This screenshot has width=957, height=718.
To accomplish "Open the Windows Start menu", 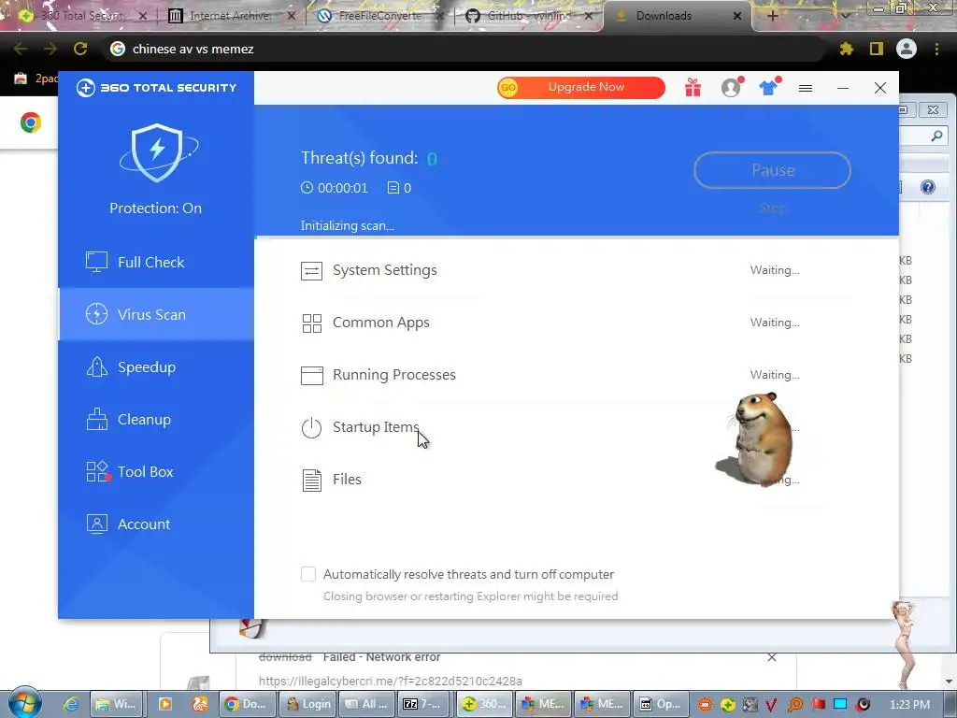I will (24, 702).
